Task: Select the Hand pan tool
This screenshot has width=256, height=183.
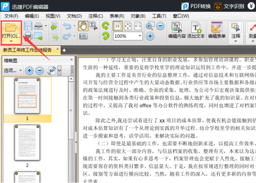Action: click(x=83, y=26)
